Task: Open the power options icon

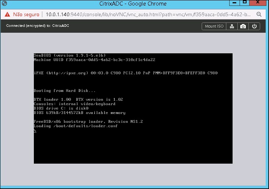Action: (254, 26)
